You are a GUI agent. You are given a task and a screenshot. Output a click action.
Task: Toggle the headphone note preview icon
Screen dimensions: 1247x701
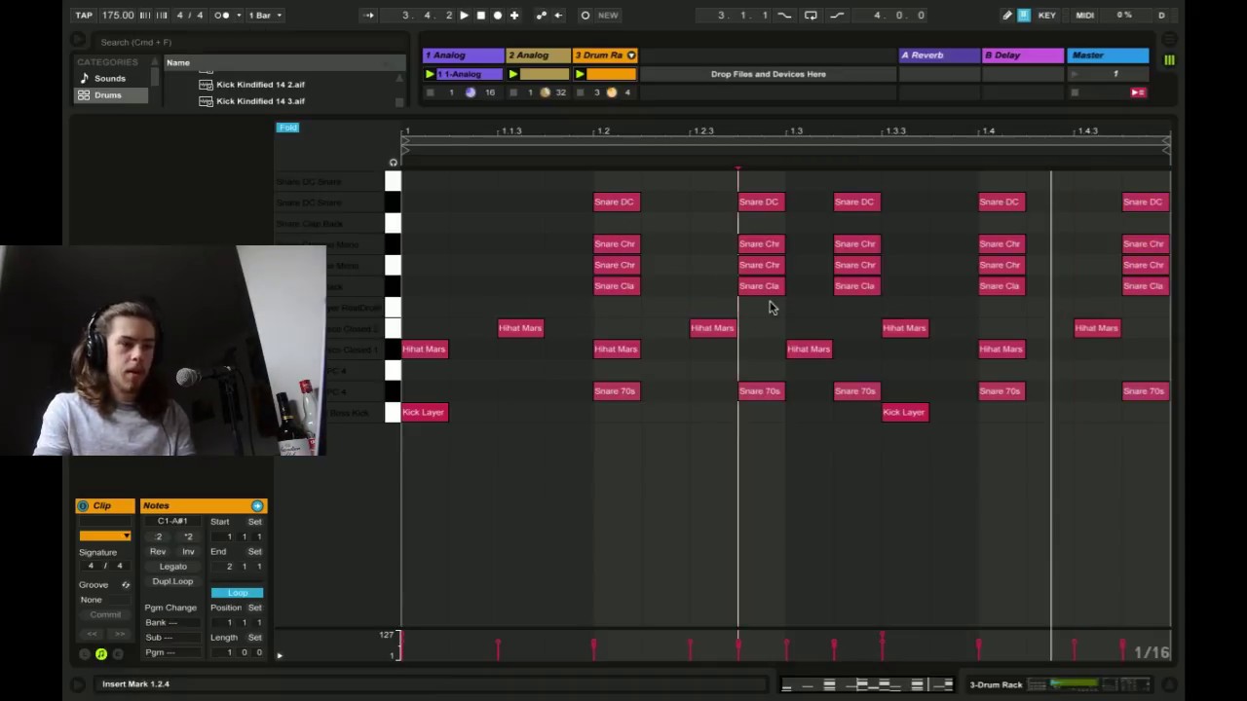(x=394, y=163)
